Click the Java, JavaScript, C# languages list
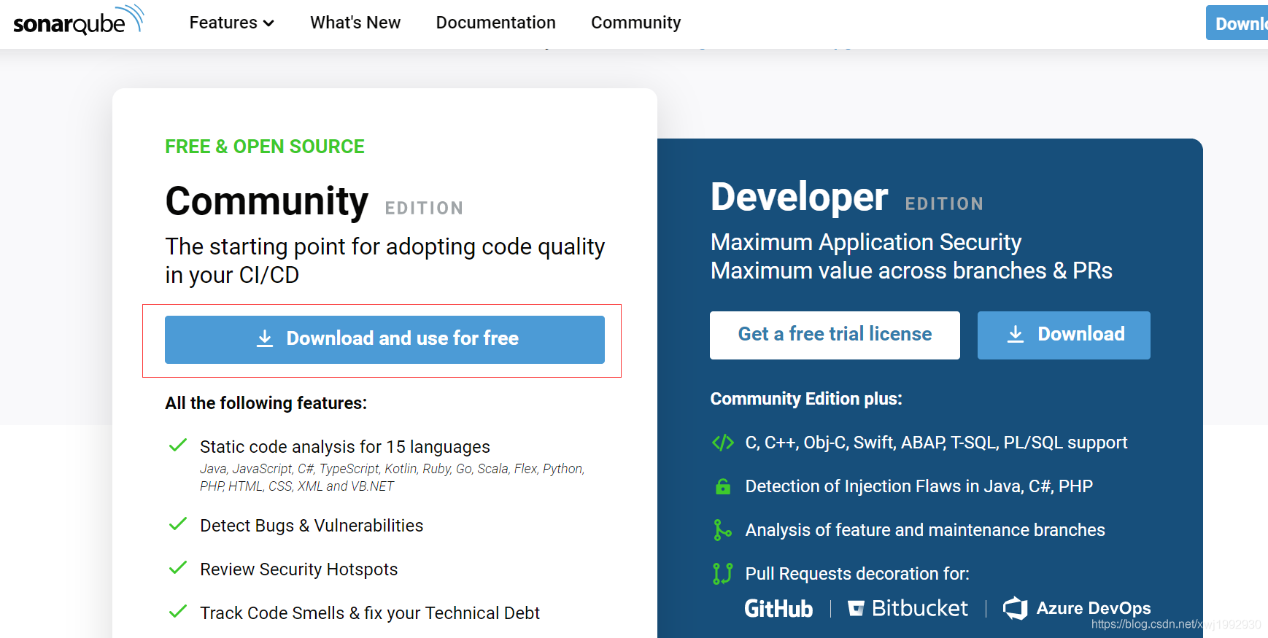The width and height of the screenshot is (1268, 638). pyautogui.click(x=393, y=478)
